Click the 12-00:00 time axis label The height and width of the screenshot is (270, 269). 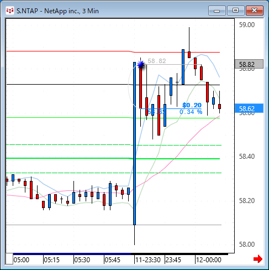point(209,260)
